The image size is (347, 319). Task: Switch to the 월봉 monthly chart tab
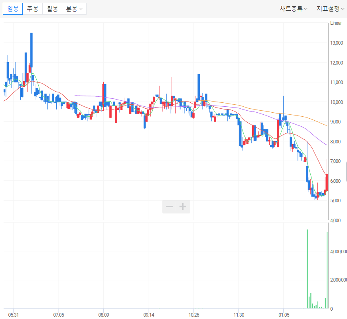52,9
